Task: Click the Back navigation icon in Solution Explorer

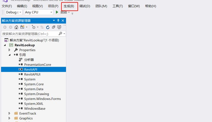Action: click(5, 27)
